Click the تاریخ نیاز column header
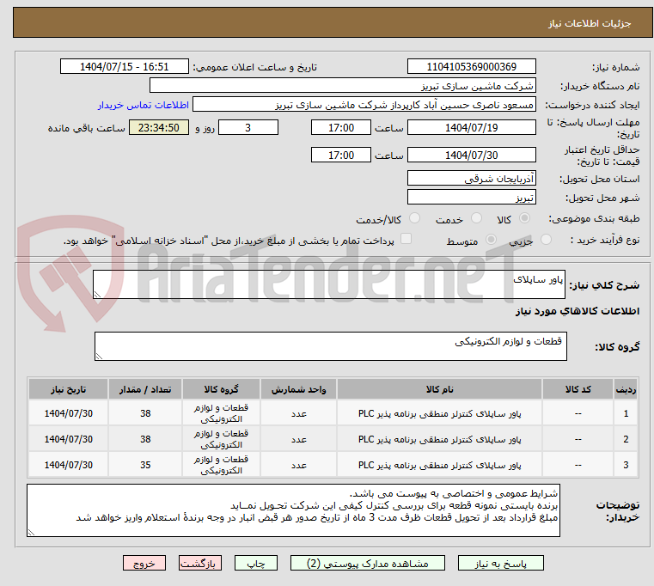This screenshot has width=654, height=586. click(69, 389)
